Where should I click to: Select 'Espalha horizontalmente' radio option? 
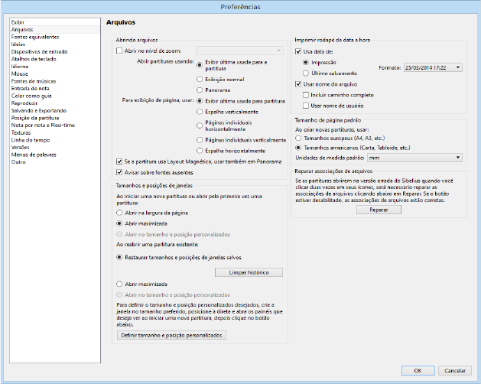(x=200, y=151)
